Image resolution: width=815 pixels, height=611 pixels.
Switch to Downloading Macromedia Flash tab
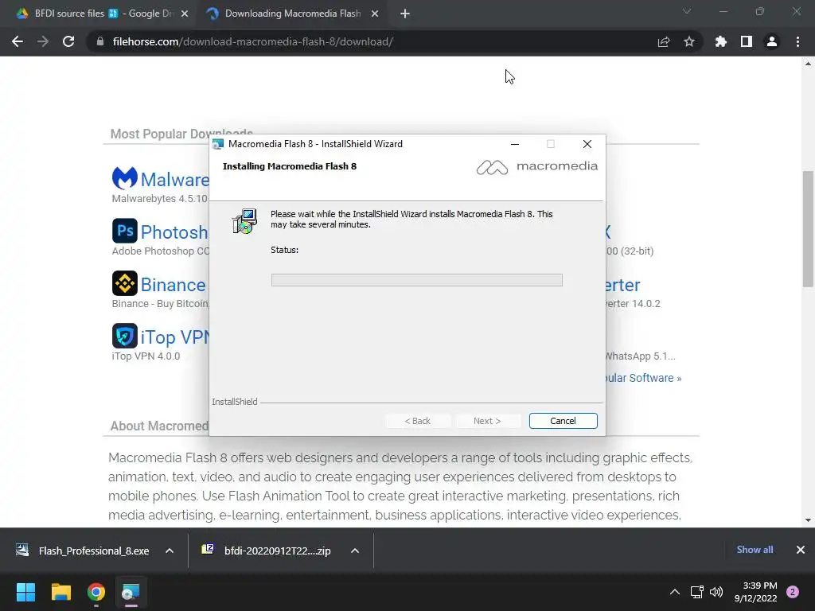coord(292,14)
